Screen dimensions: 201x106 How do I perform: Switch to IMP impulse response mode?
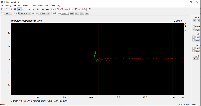pos(20,9)
